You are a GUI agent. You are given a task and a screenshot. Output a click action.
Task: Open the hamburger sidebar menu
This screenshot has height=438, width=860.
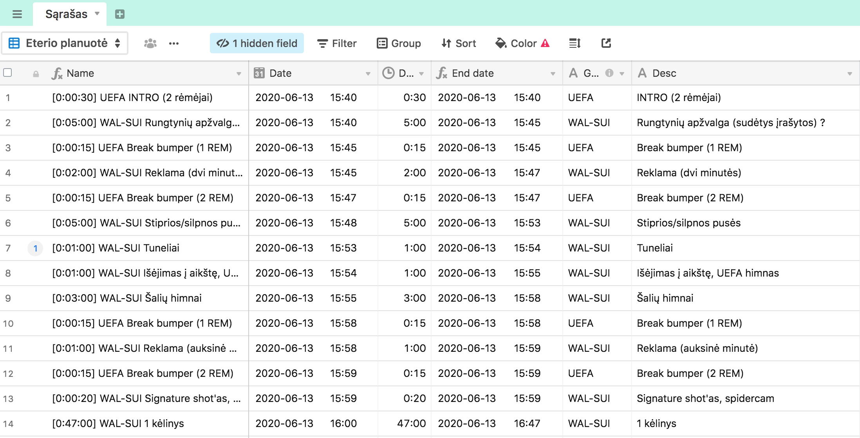(x=17, y=14)
